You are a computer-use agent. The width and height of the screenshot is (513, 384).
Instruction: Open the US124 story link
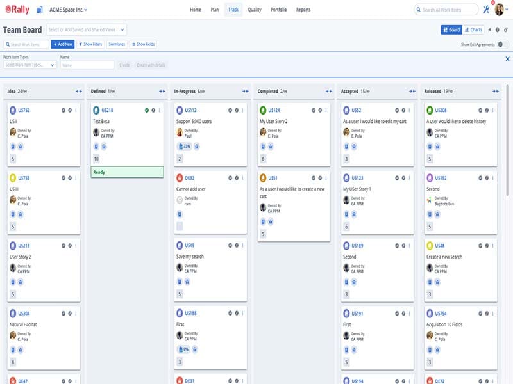(276, 109)
